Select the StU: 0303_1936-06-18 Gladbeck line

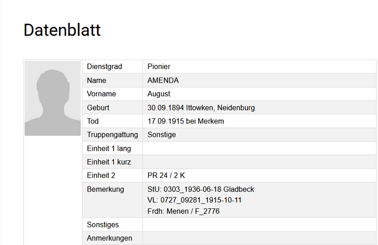coord(201,189)
